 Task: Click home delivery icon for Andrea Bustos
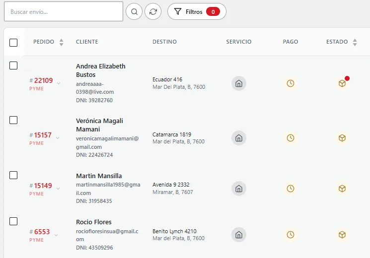pos(239,83)
